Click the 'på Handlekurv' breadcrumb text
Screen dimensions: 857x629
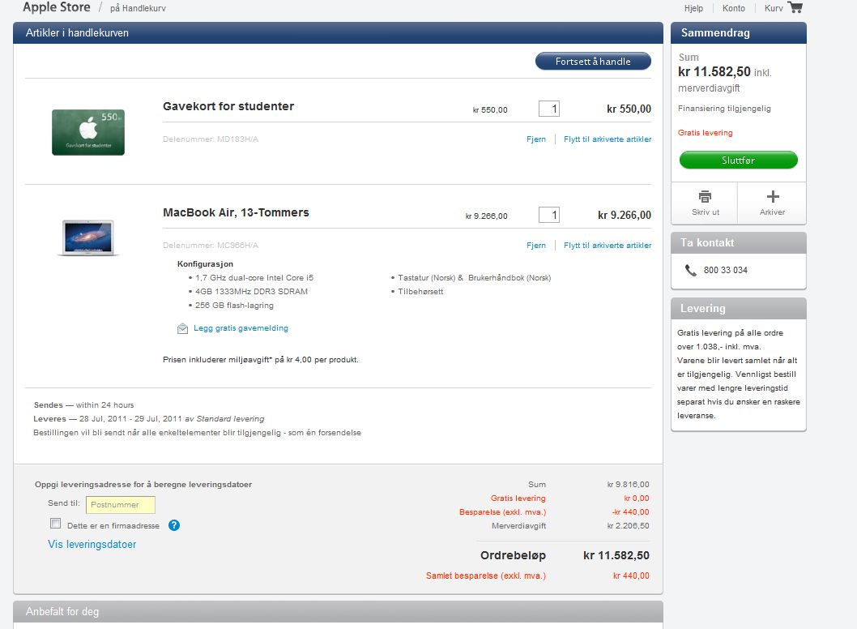[x=138, y=8]
